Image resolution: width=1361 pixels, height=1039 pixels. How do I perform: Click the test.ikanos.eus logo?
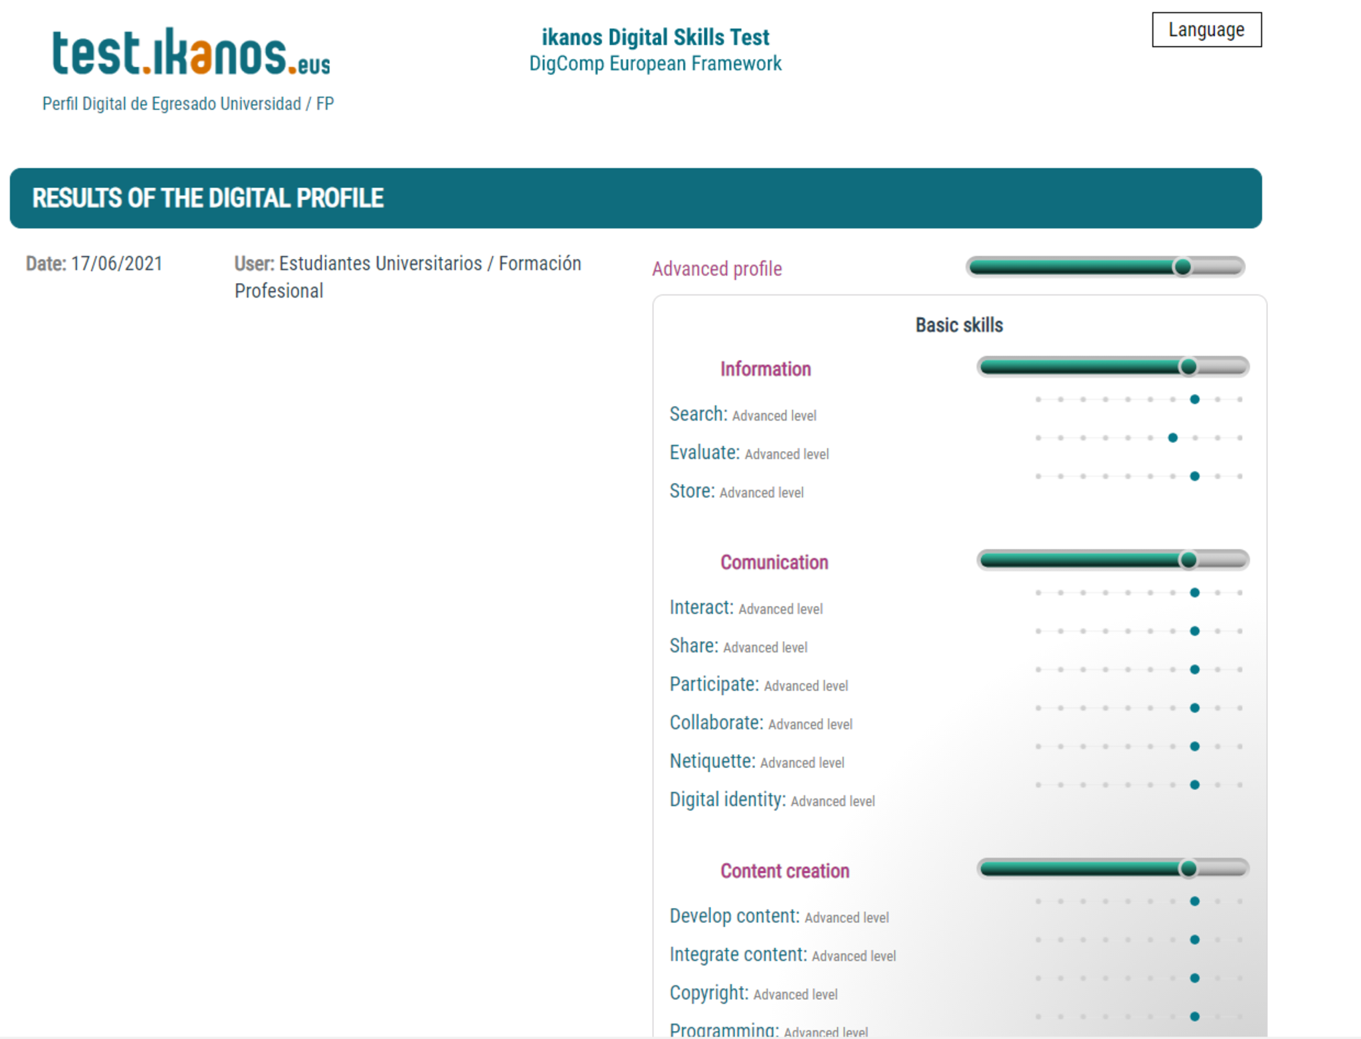[191, 53]
